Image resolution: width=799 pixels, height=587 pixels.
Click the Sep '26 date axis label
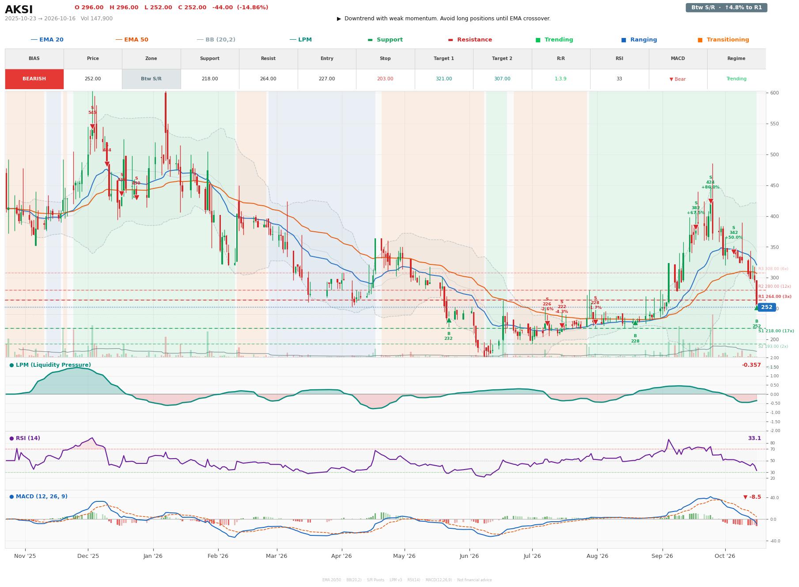662,556
